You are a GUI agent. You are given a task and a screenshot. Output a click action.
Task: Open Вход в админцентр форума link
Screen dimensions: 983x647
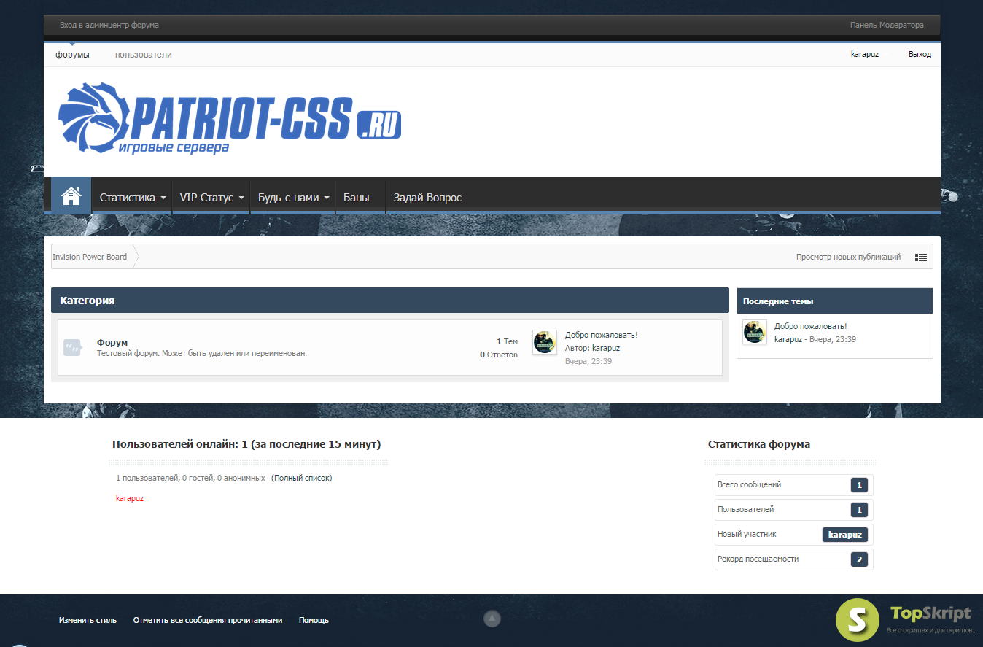109,25
